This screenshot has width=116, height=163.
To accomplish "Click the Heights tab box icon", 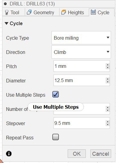I will pyautogui.click(x=63, y=12).
